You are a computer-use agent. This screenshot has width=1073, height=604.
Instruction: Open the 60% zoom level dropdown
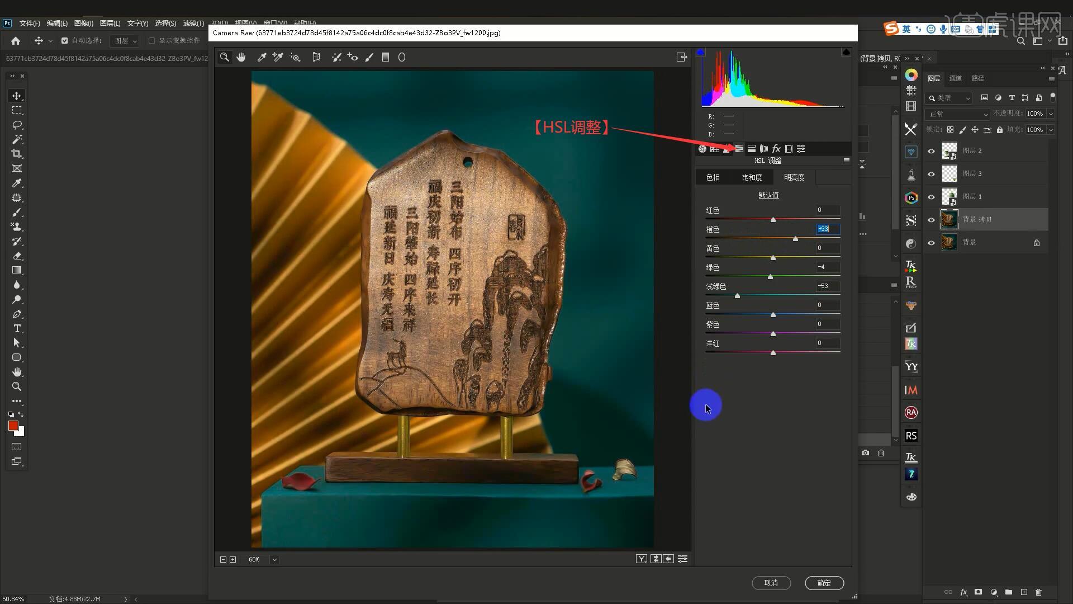pos(274,559)
